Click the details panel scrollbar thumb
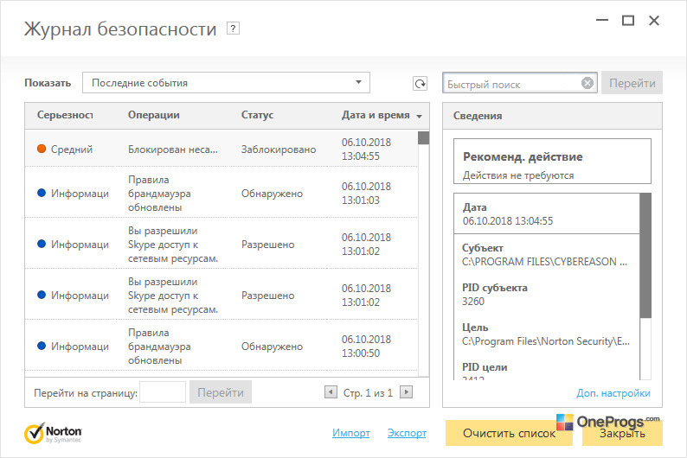Screen dimensions: 687x458 tap(645, 256)
